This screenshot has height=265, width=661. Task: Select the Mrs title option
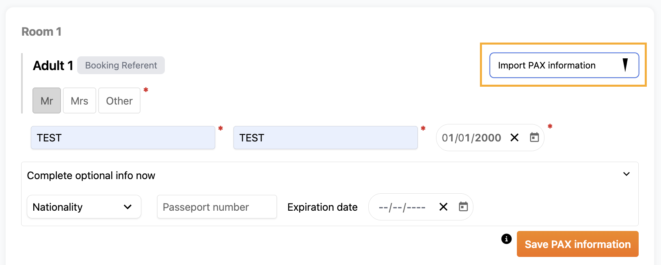pos(80,101)
